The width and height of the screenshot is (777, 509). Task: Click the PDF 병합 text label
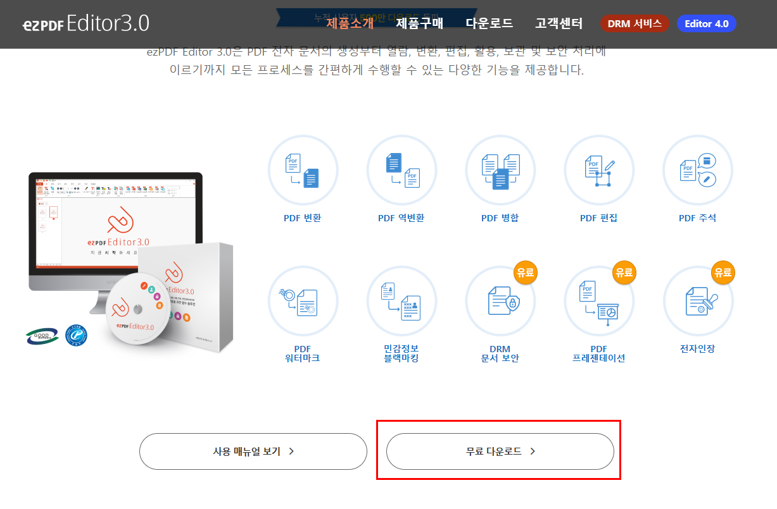[500, 218]
